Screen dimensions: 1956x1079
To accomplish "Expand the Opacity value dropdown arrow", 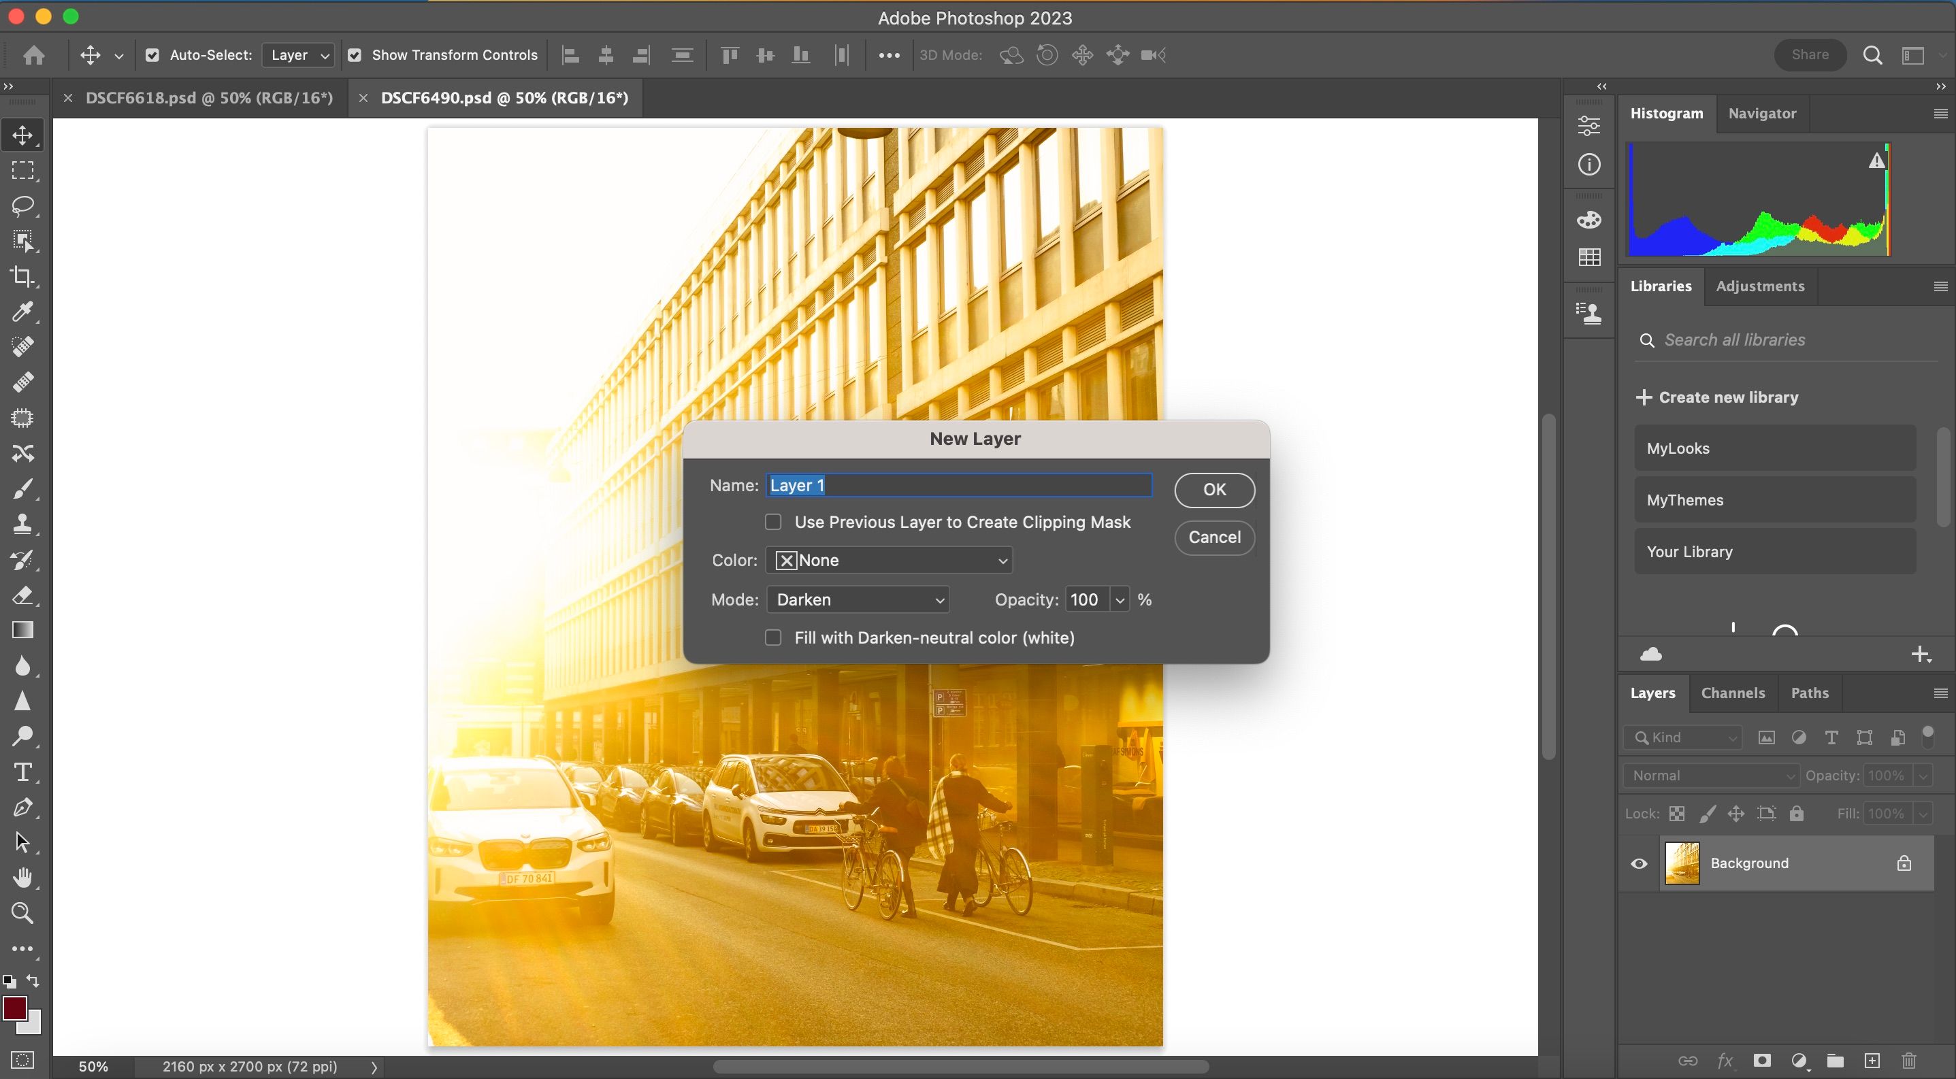I will tap(1120, 599).
